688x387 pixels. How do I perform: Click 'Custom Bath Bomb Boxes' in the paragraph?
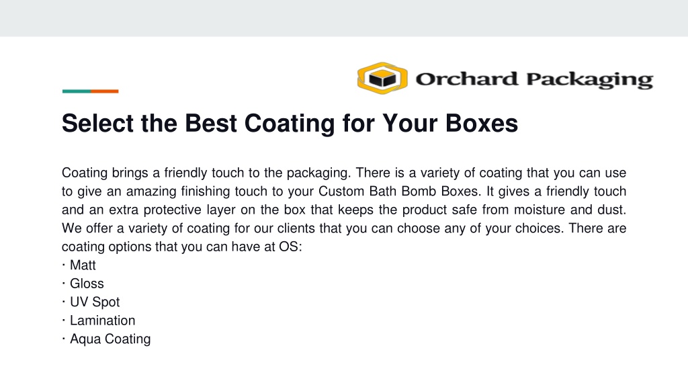coord(398,191)
